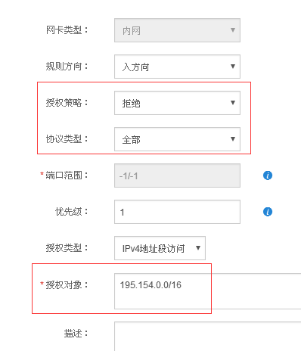Click the info icon beside 优先级

[268, 212]
